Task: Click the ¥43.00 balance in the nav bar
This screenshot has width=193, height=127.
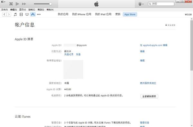Action: pos(188,14)
